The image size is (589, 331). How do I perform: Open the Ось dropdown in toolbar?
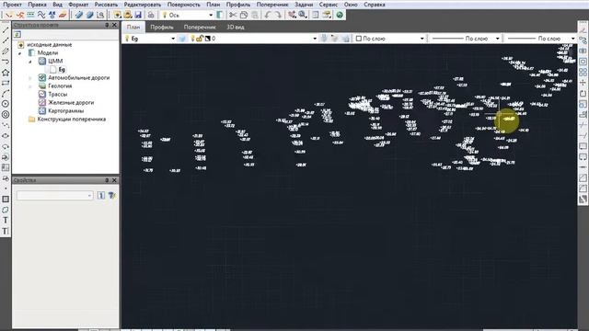tap(211, 15)
